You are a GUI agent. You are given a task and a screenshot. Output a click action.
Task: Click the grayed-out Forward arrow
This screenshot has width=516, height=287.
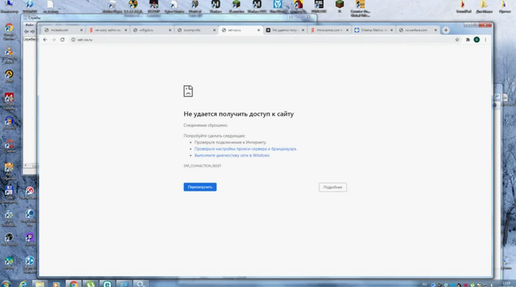[x=53, y=40]
